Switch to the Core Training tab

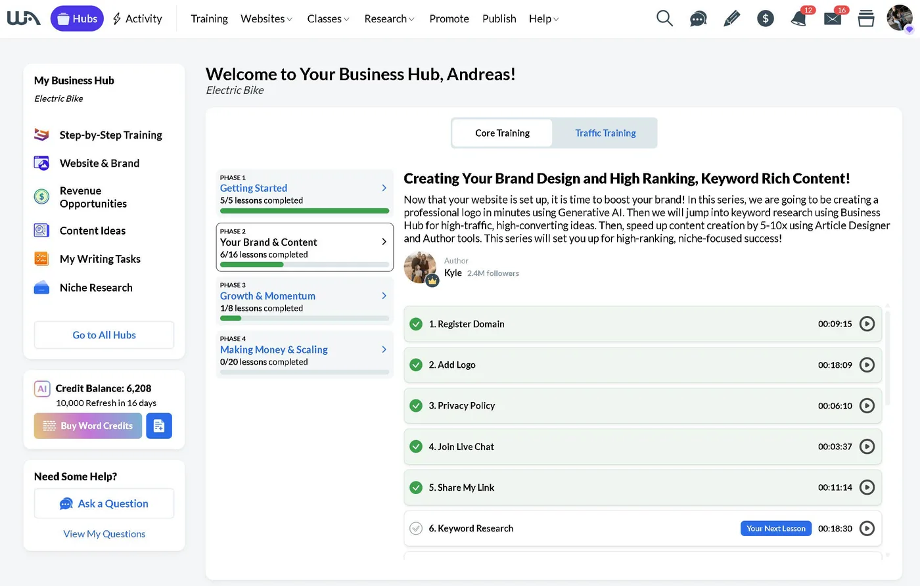point(502,133)
